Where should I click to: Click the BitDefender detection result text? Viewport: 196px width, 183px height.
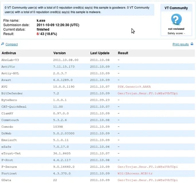pyautogui.click(x=148, y=93)
